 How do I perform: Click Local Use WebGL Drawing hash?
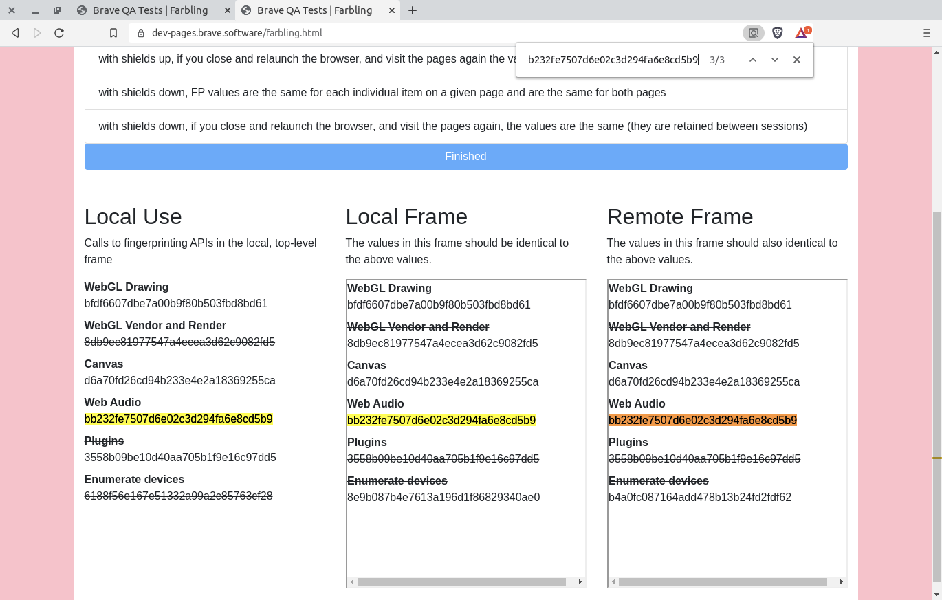click(176, 304)
